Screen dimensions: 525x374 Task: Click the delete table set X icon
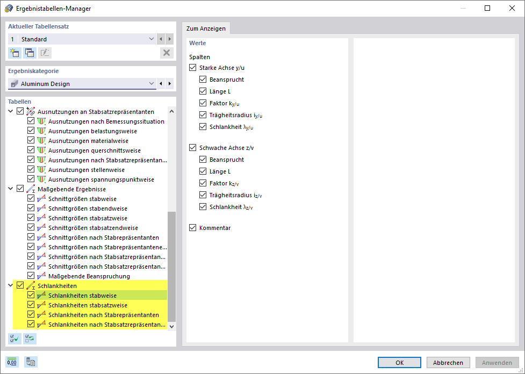pyautogui.click(x=167, y=53)
